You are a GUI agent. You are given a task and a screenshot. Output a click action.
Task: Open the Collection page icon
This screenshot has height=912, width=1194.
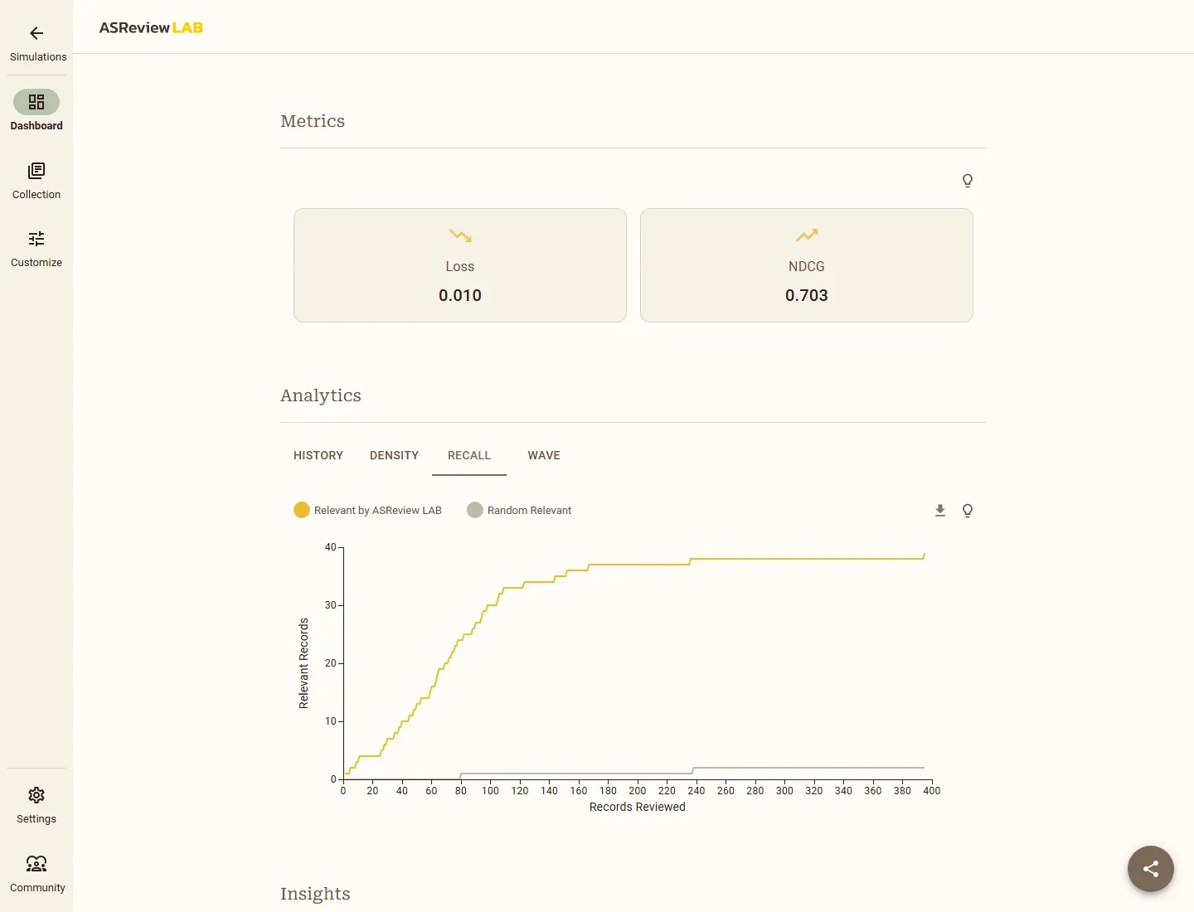(36, 171)
